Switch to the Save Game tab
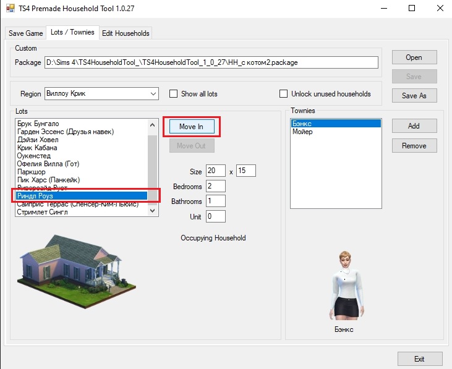The height and width of the screenshot is (369, 452). (x=26, y=33)
